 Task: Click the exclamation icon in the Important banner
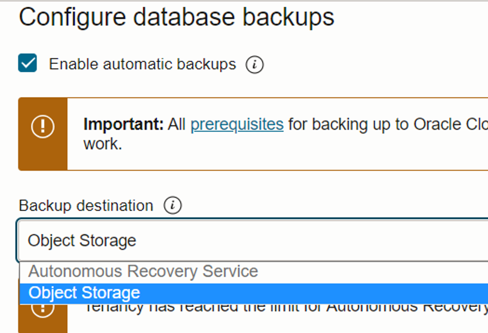[43, 127]
